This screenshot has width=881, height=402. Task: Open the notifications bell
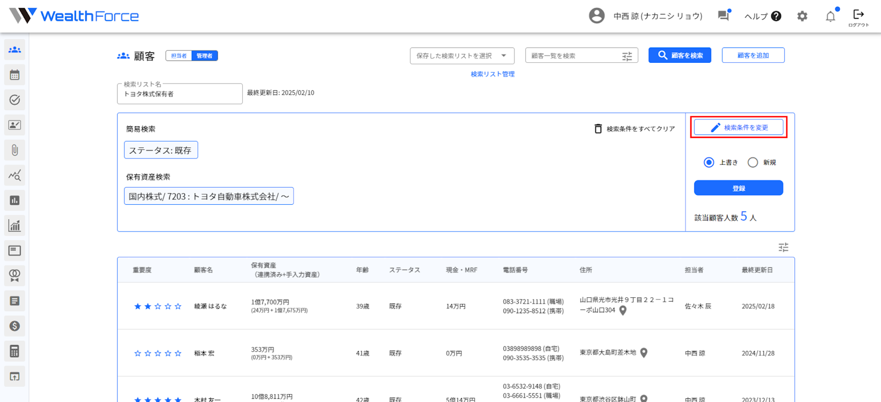(830, 16)
